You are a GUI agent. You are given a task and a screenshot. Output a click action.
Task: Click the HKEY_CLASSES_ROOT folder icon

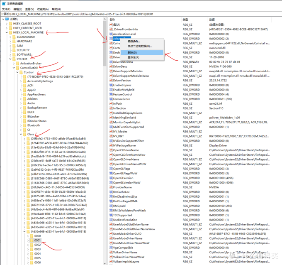10,24
